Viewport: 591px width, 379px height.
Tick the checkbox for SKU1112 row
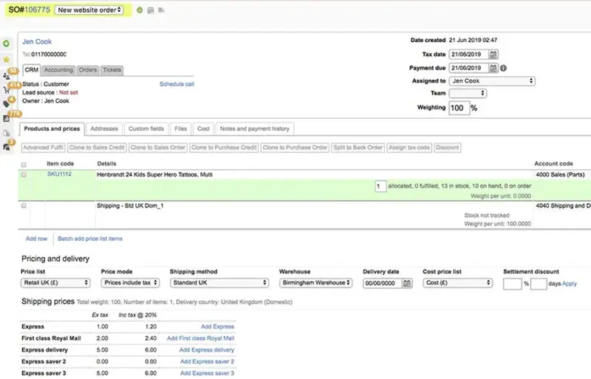(x=24, y=174)
